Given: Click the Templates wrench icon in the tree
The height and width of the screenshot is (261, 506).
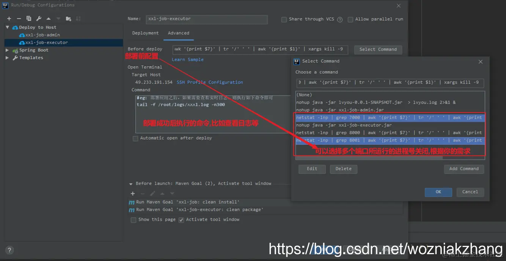Looking at the screenshot, I should pyautogui.click(x=15, y=58).
